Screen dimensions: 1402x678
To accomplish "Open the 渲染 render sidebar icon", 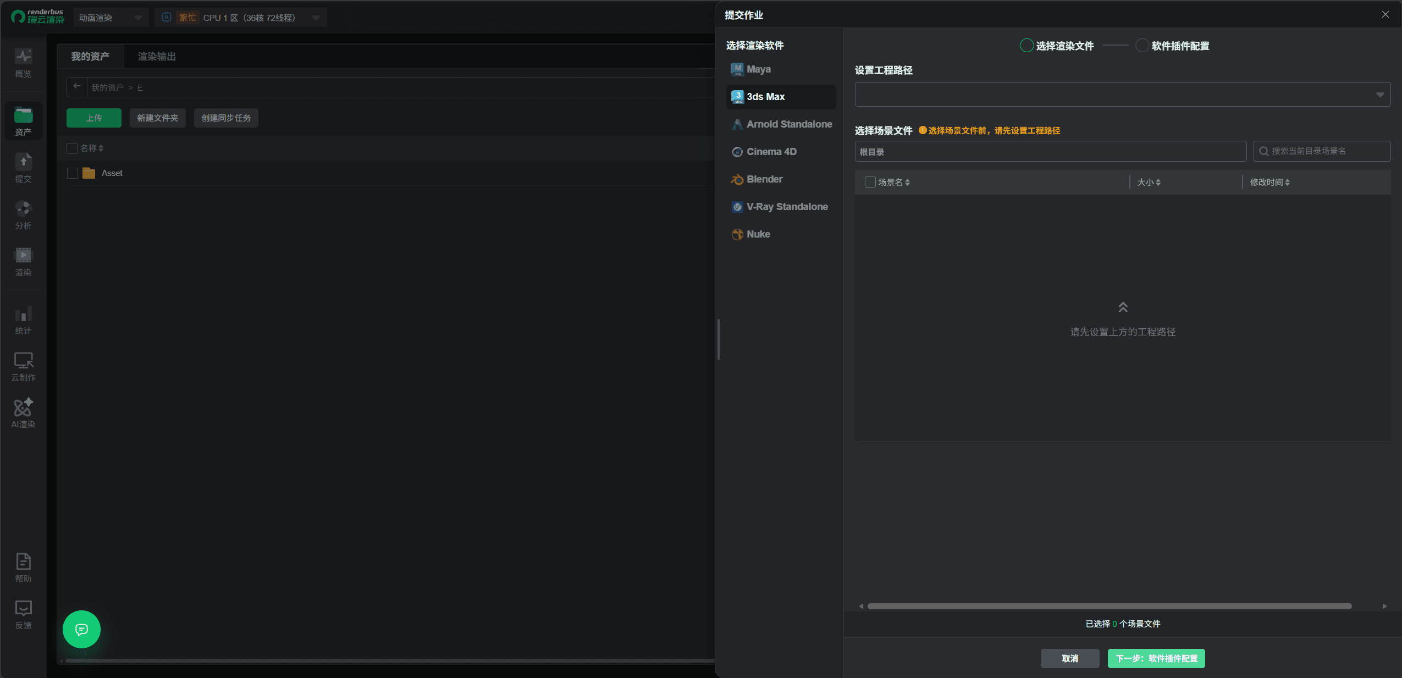I will [23, 261].
